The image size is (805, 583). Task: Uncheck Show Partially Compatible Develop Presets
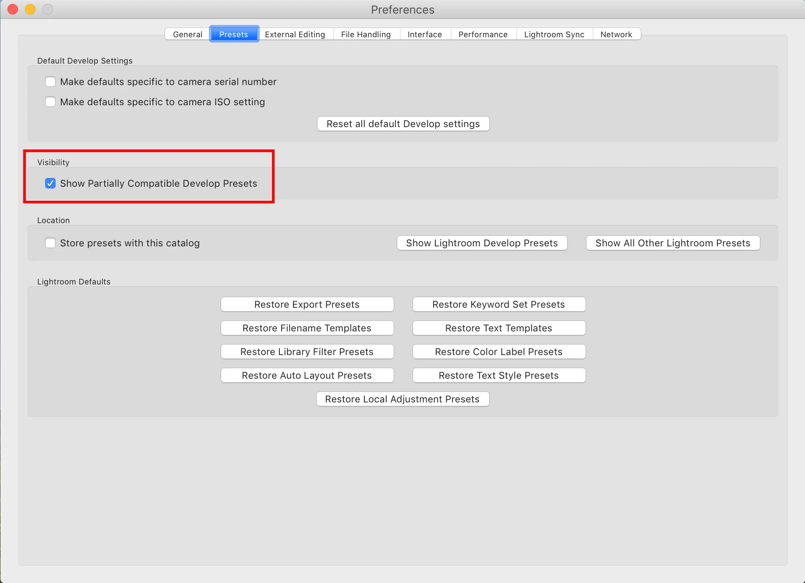tap(50, 183)
